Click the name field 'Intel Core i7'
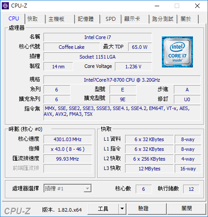This screenshot has height=217, width=208. 98,37
